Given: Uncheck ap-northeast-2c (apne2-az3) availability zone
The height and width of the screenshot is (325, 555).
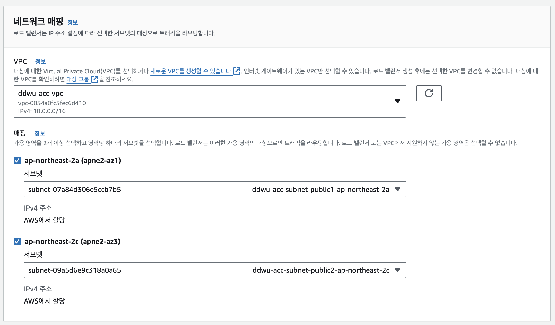Looking at the screenshot, I should [17, 241].
